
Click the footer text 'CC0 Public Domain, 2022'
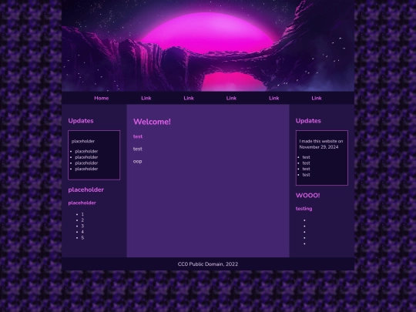point(208,264)
